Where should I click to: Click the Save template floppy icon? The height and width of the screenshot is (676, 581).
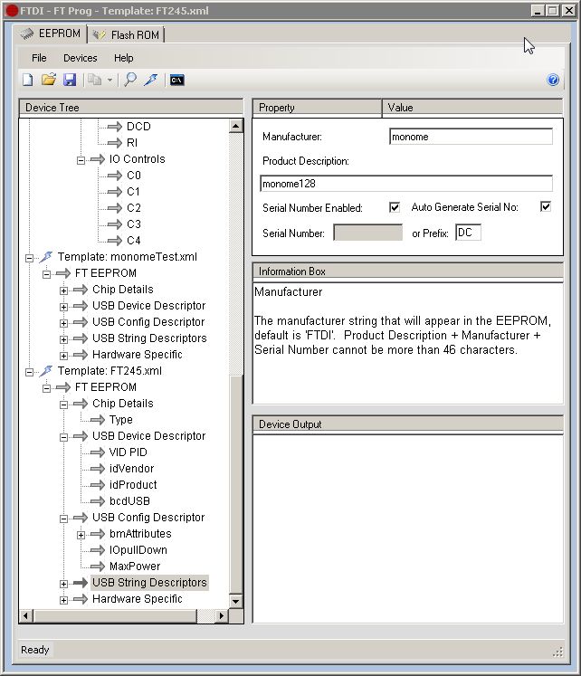[x=70, y=80]
